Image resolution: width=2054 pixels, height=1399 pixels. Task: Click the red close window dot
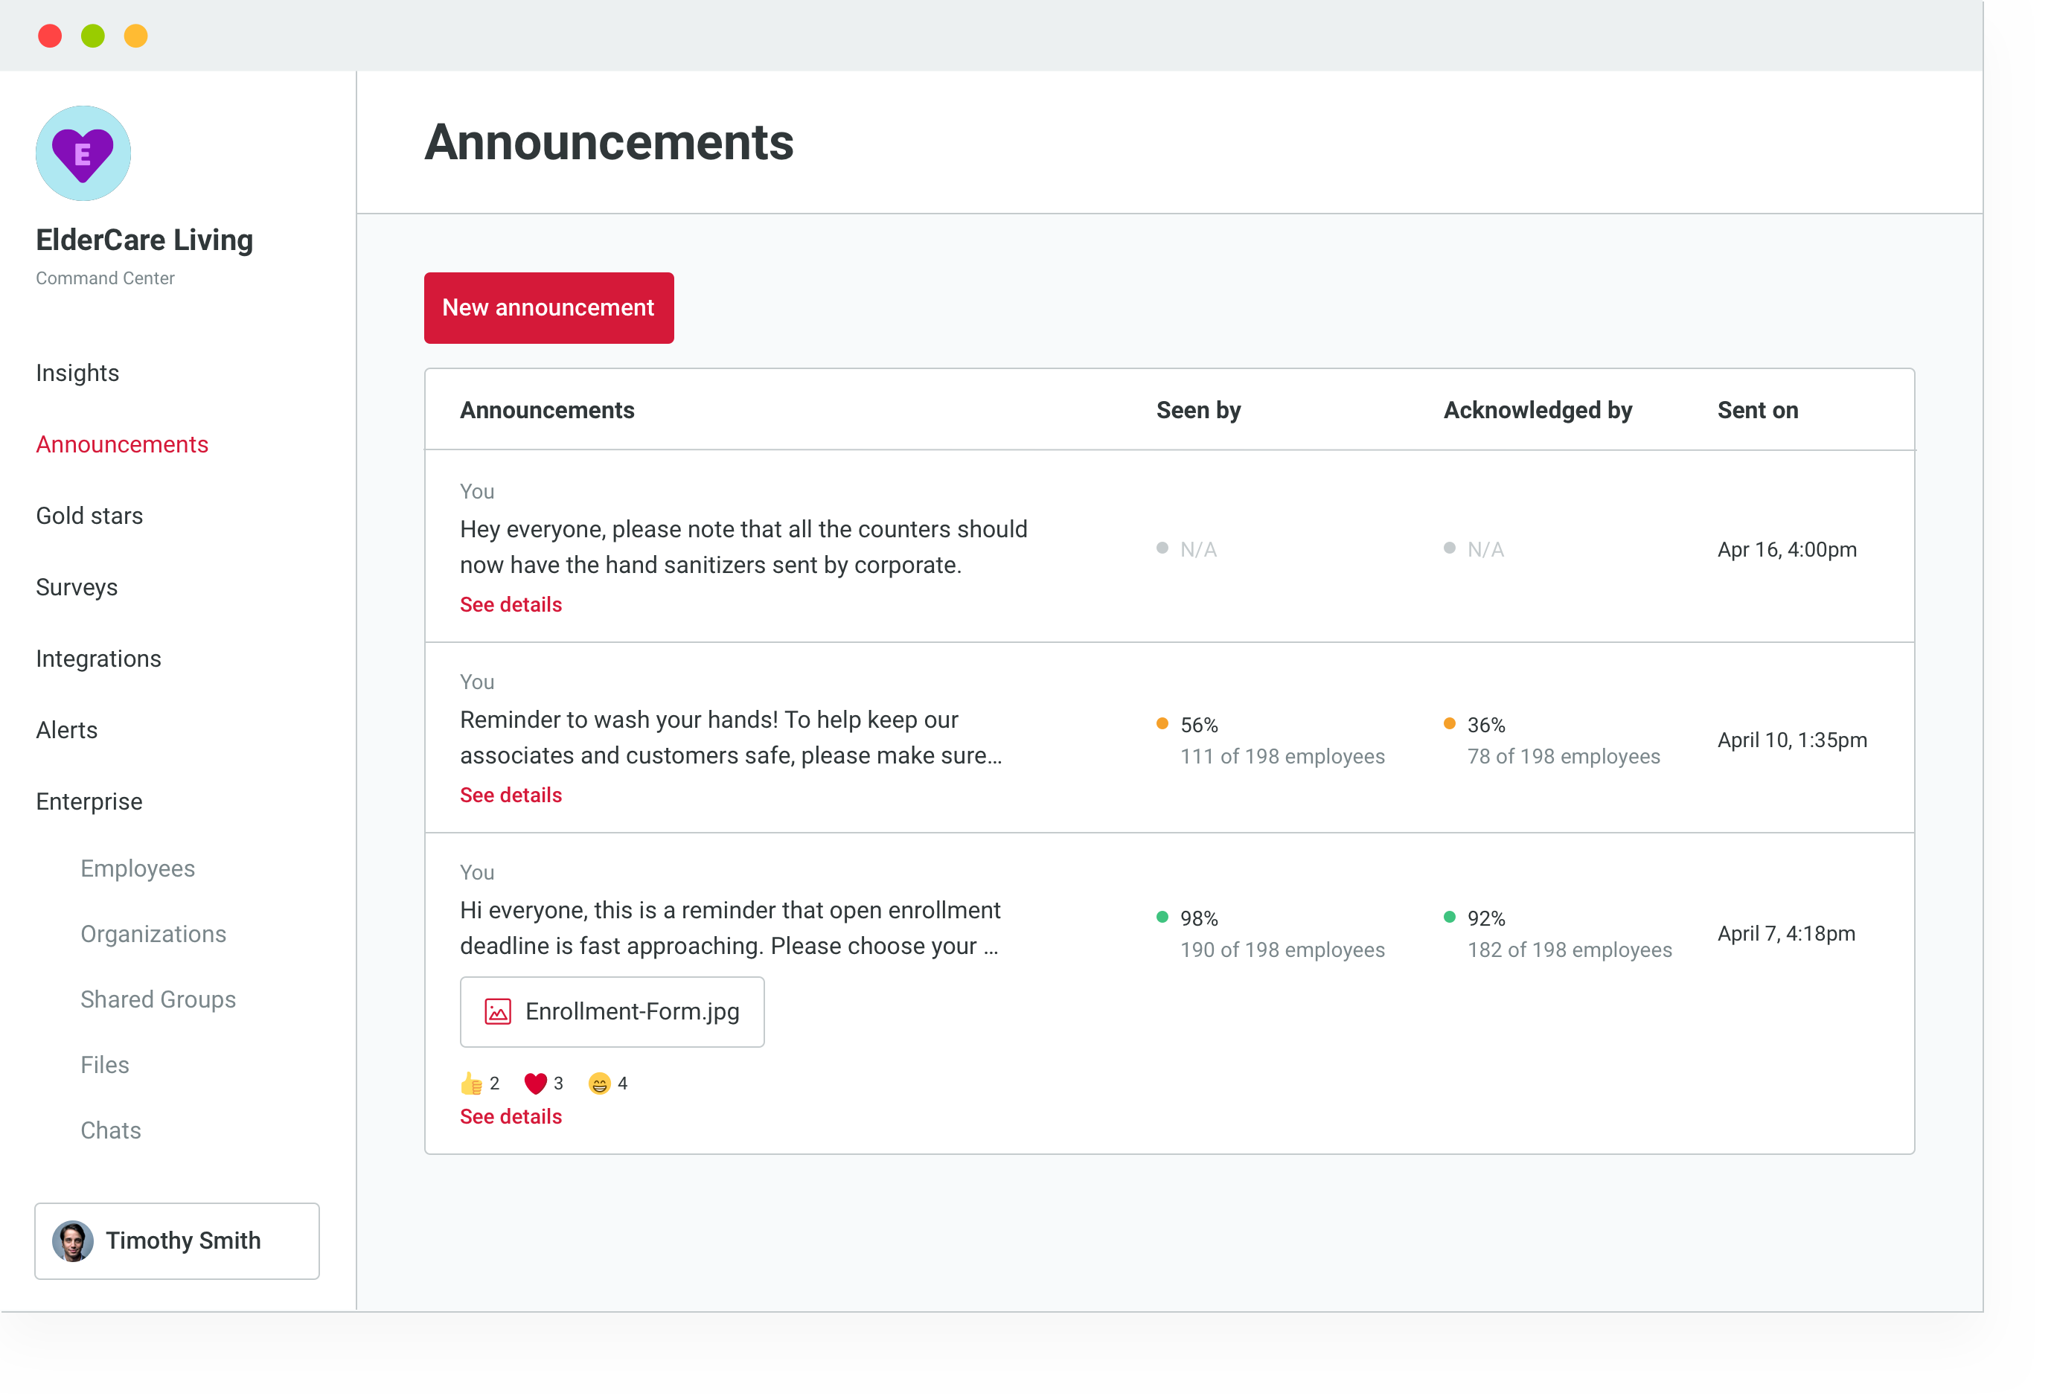[51, 36]
